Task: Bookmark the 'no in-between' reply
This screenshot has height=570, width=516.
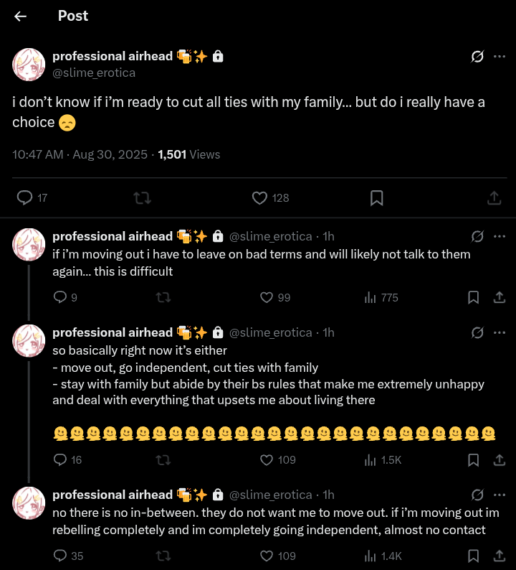Action: (474, 556)
